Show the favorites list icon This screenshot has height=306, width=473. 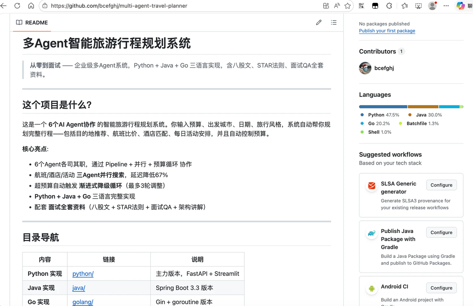[x=405, y=6]
